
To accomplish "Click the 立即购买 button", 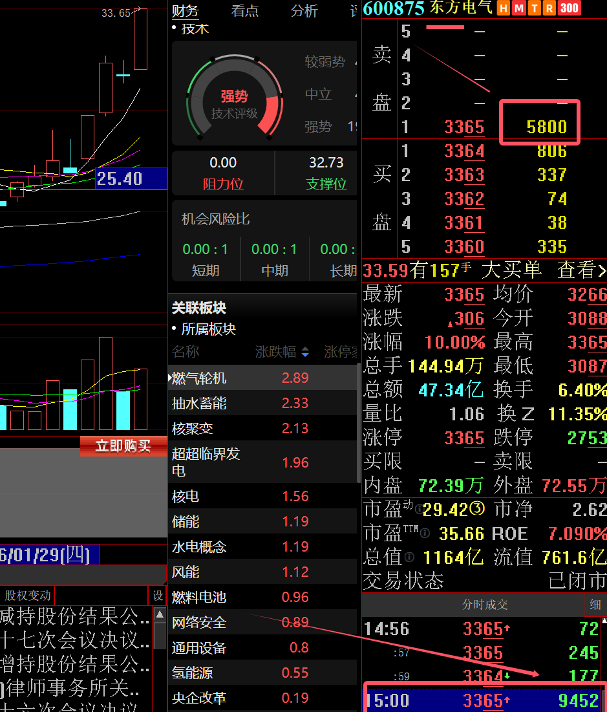I will point(123,446).
